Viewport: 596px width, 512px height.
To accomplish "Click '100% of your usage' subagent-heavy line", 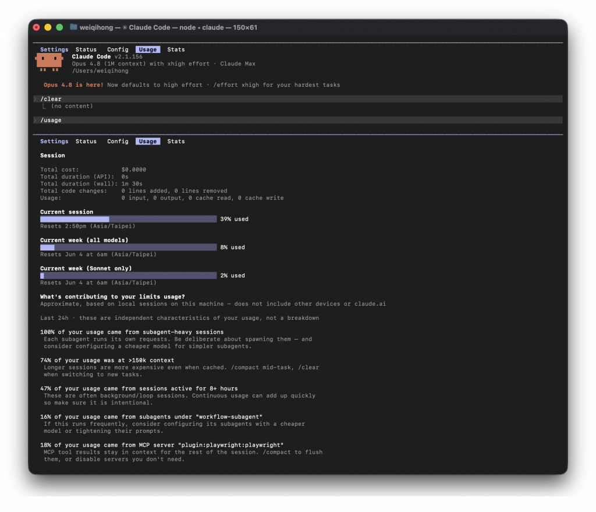I will click(x=132, y=332).
